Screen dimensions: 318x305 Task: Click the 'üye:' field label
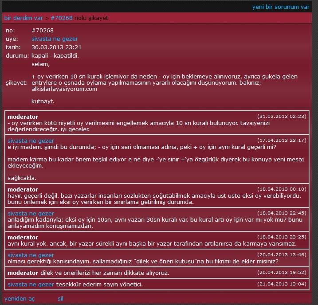[12, 39]
